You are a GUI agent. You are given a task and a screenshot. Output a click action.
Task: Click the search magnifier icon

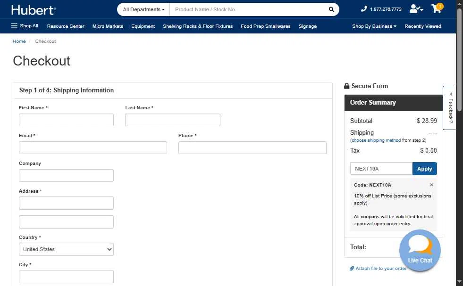coord(331,9)
